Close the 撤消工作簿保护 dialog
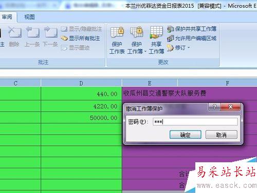 pos(231,107)
